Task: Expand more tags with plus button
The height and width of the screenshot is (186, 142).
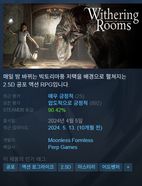Action: (128, 167)
